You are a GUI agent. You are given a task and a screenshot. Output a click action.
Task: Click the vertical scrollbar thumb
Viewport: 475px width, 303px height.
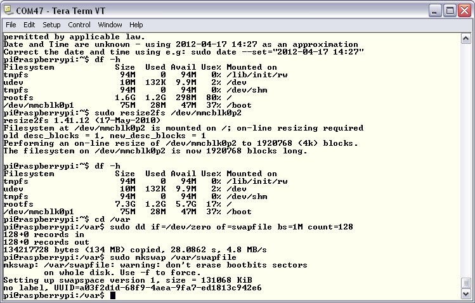click(465, 283)
